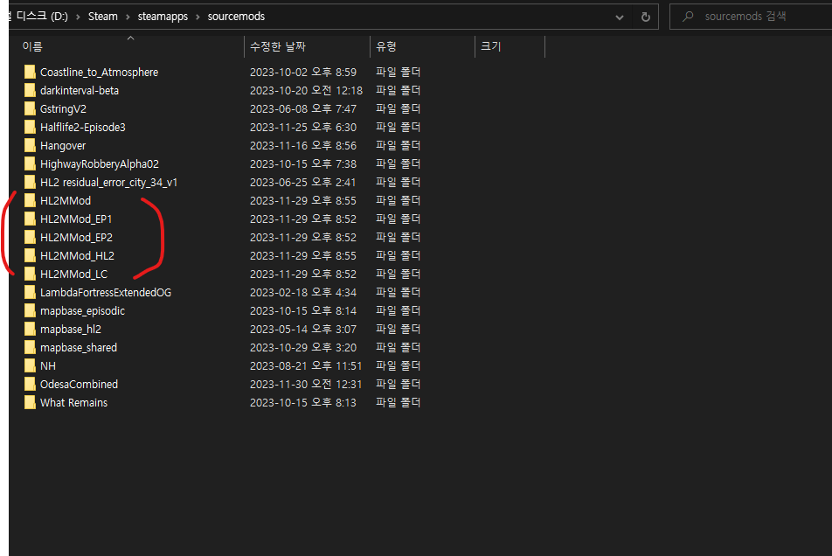Viewport: 832px width, 556px height.
Task: Click the GstringV2 folder icon
Action: tap(30, 108)
